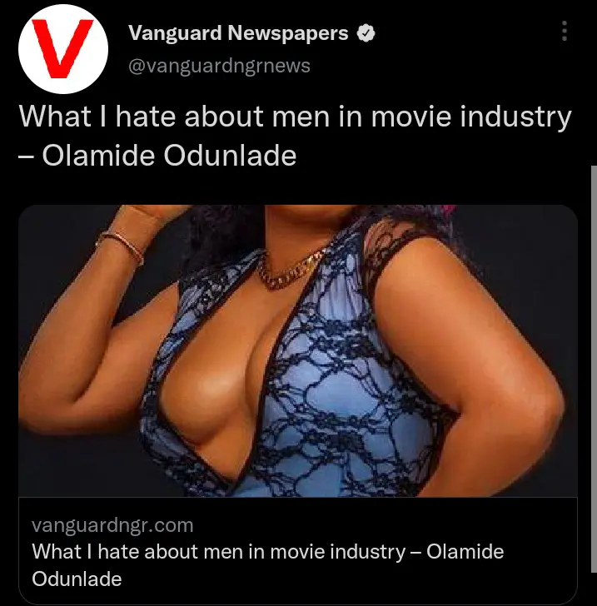This screenshot has height=606, width=597.
Task: Click the Olamide Odunlade name in tweet text
Action: click(169, 156)
